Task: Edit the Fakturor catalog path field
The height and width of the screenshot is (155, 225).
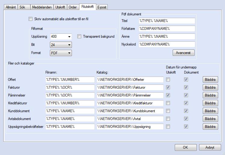Action: click(x=130, y=87)
